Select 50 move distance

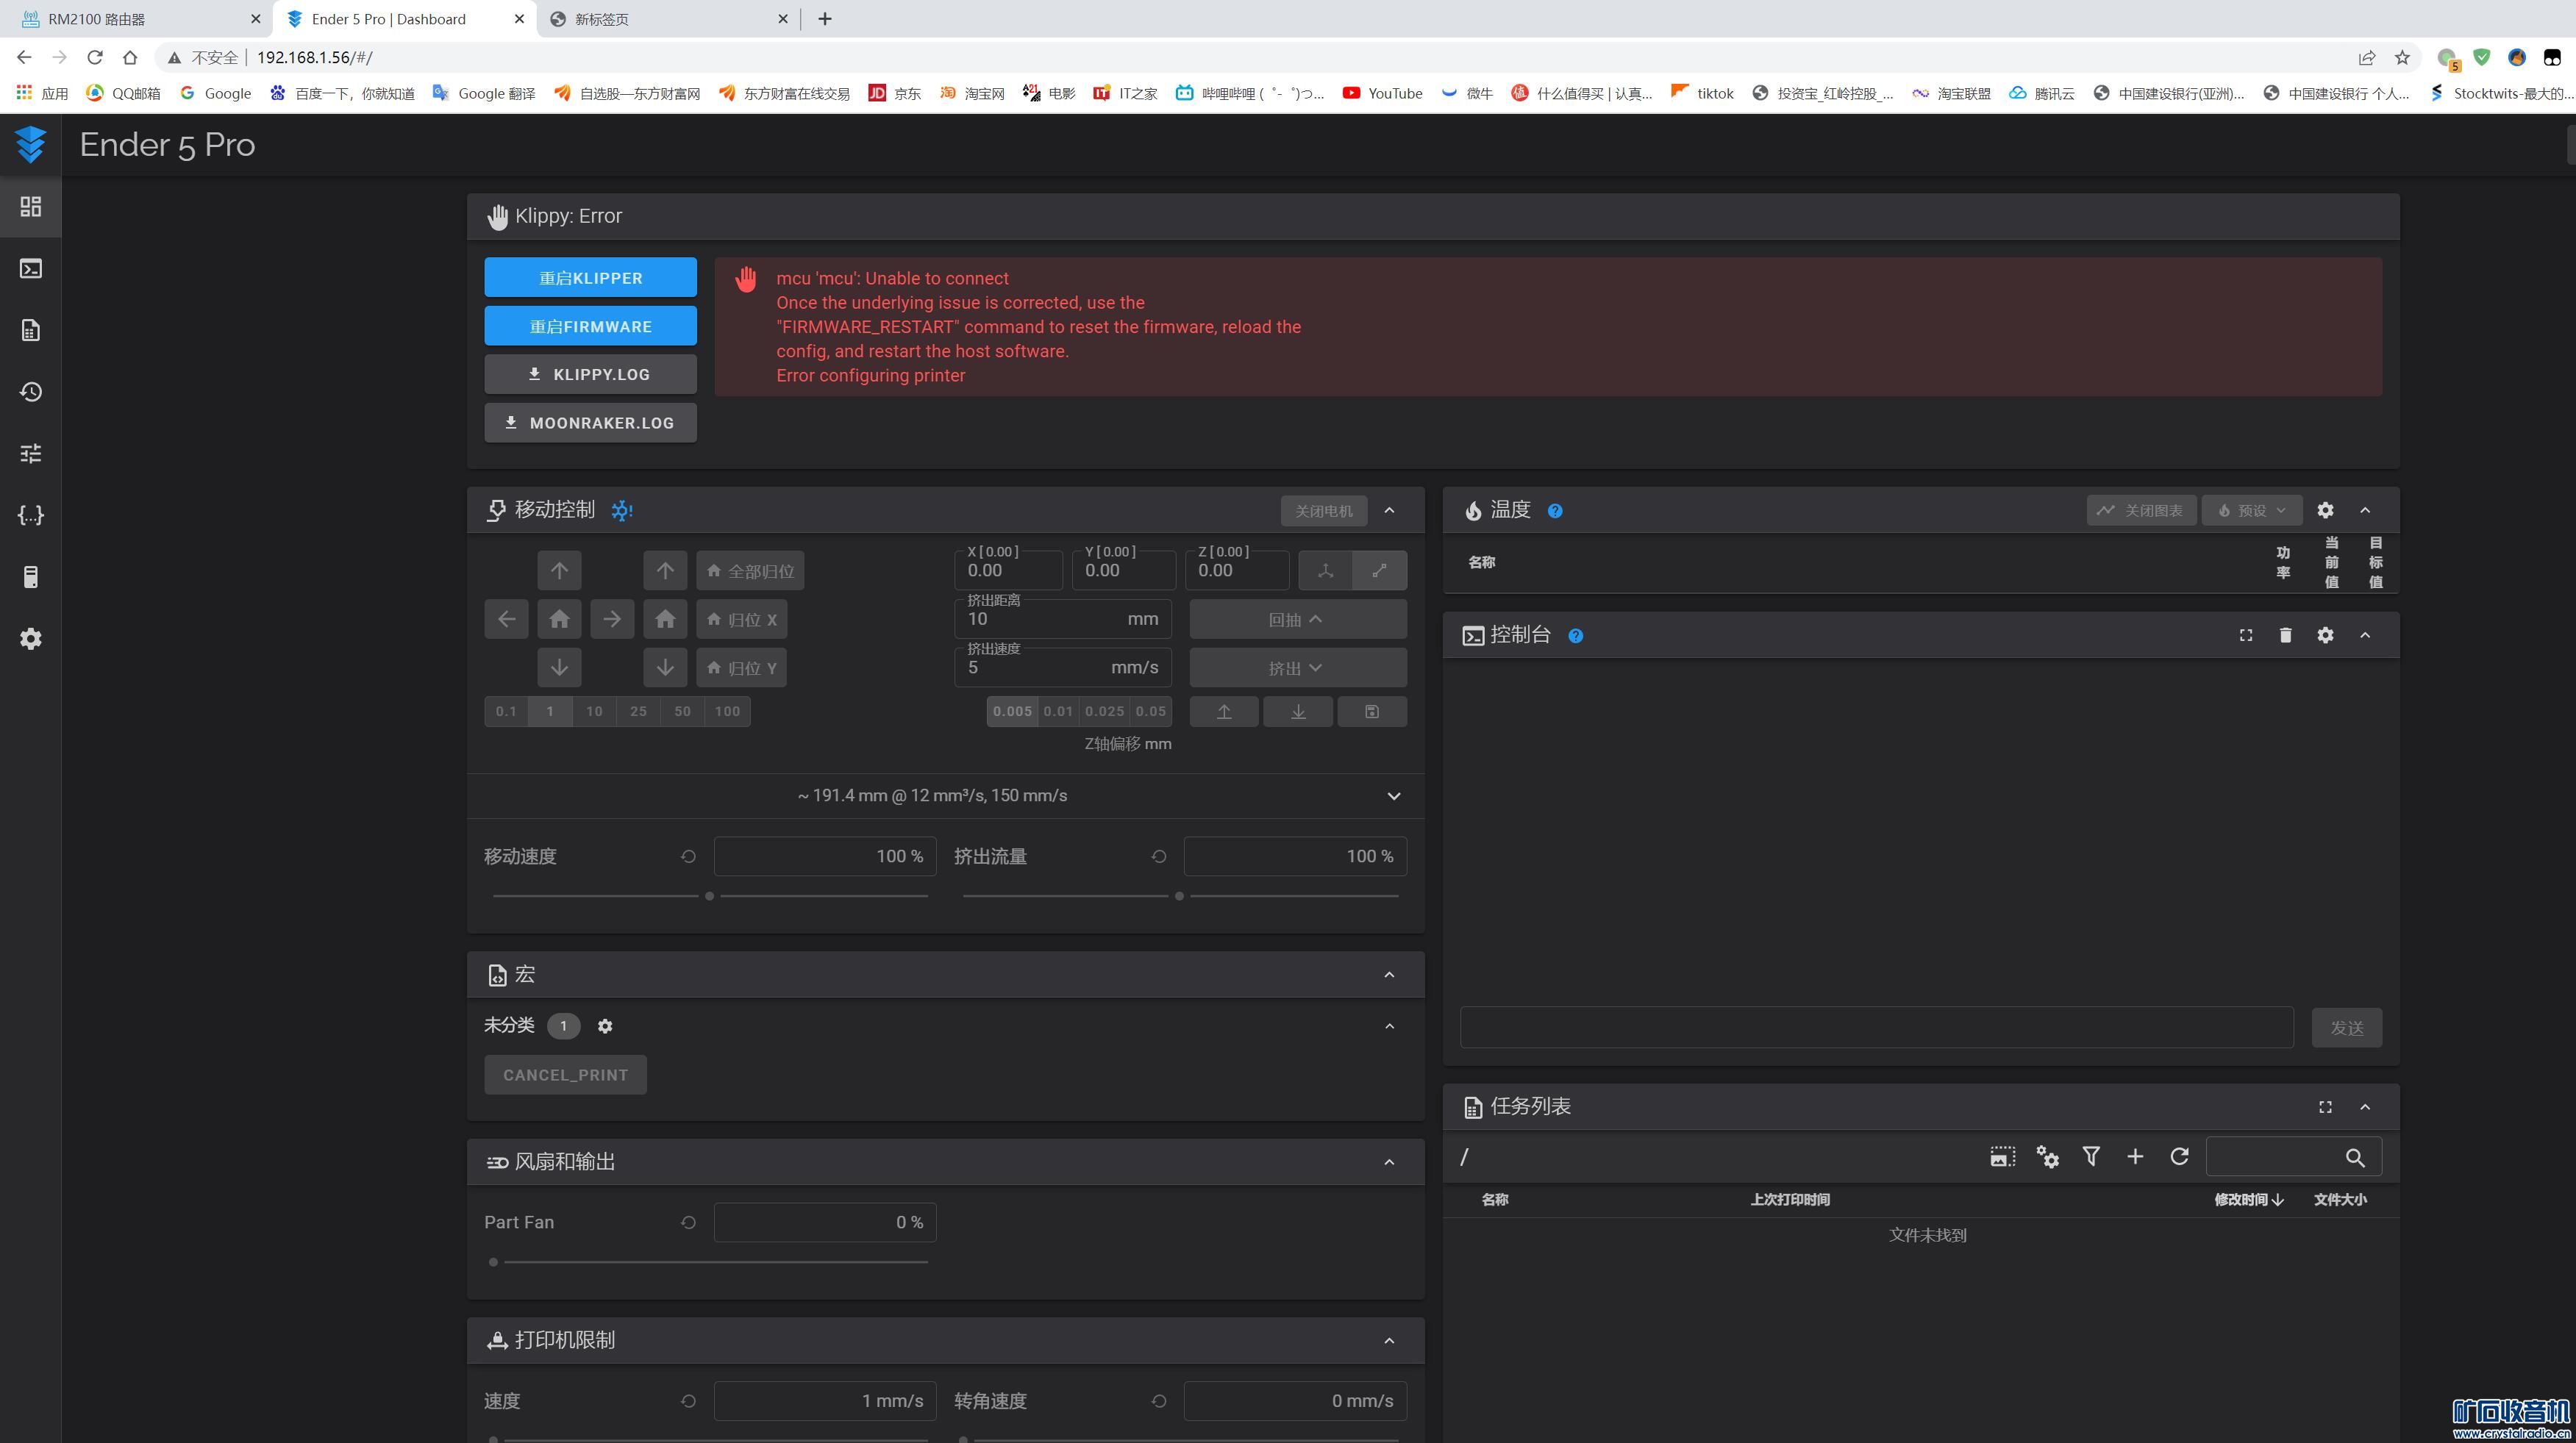682,712
